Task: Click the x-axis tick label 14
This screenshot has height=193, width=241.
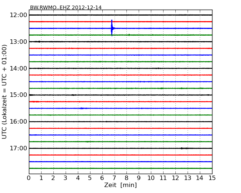Action: 199,178
